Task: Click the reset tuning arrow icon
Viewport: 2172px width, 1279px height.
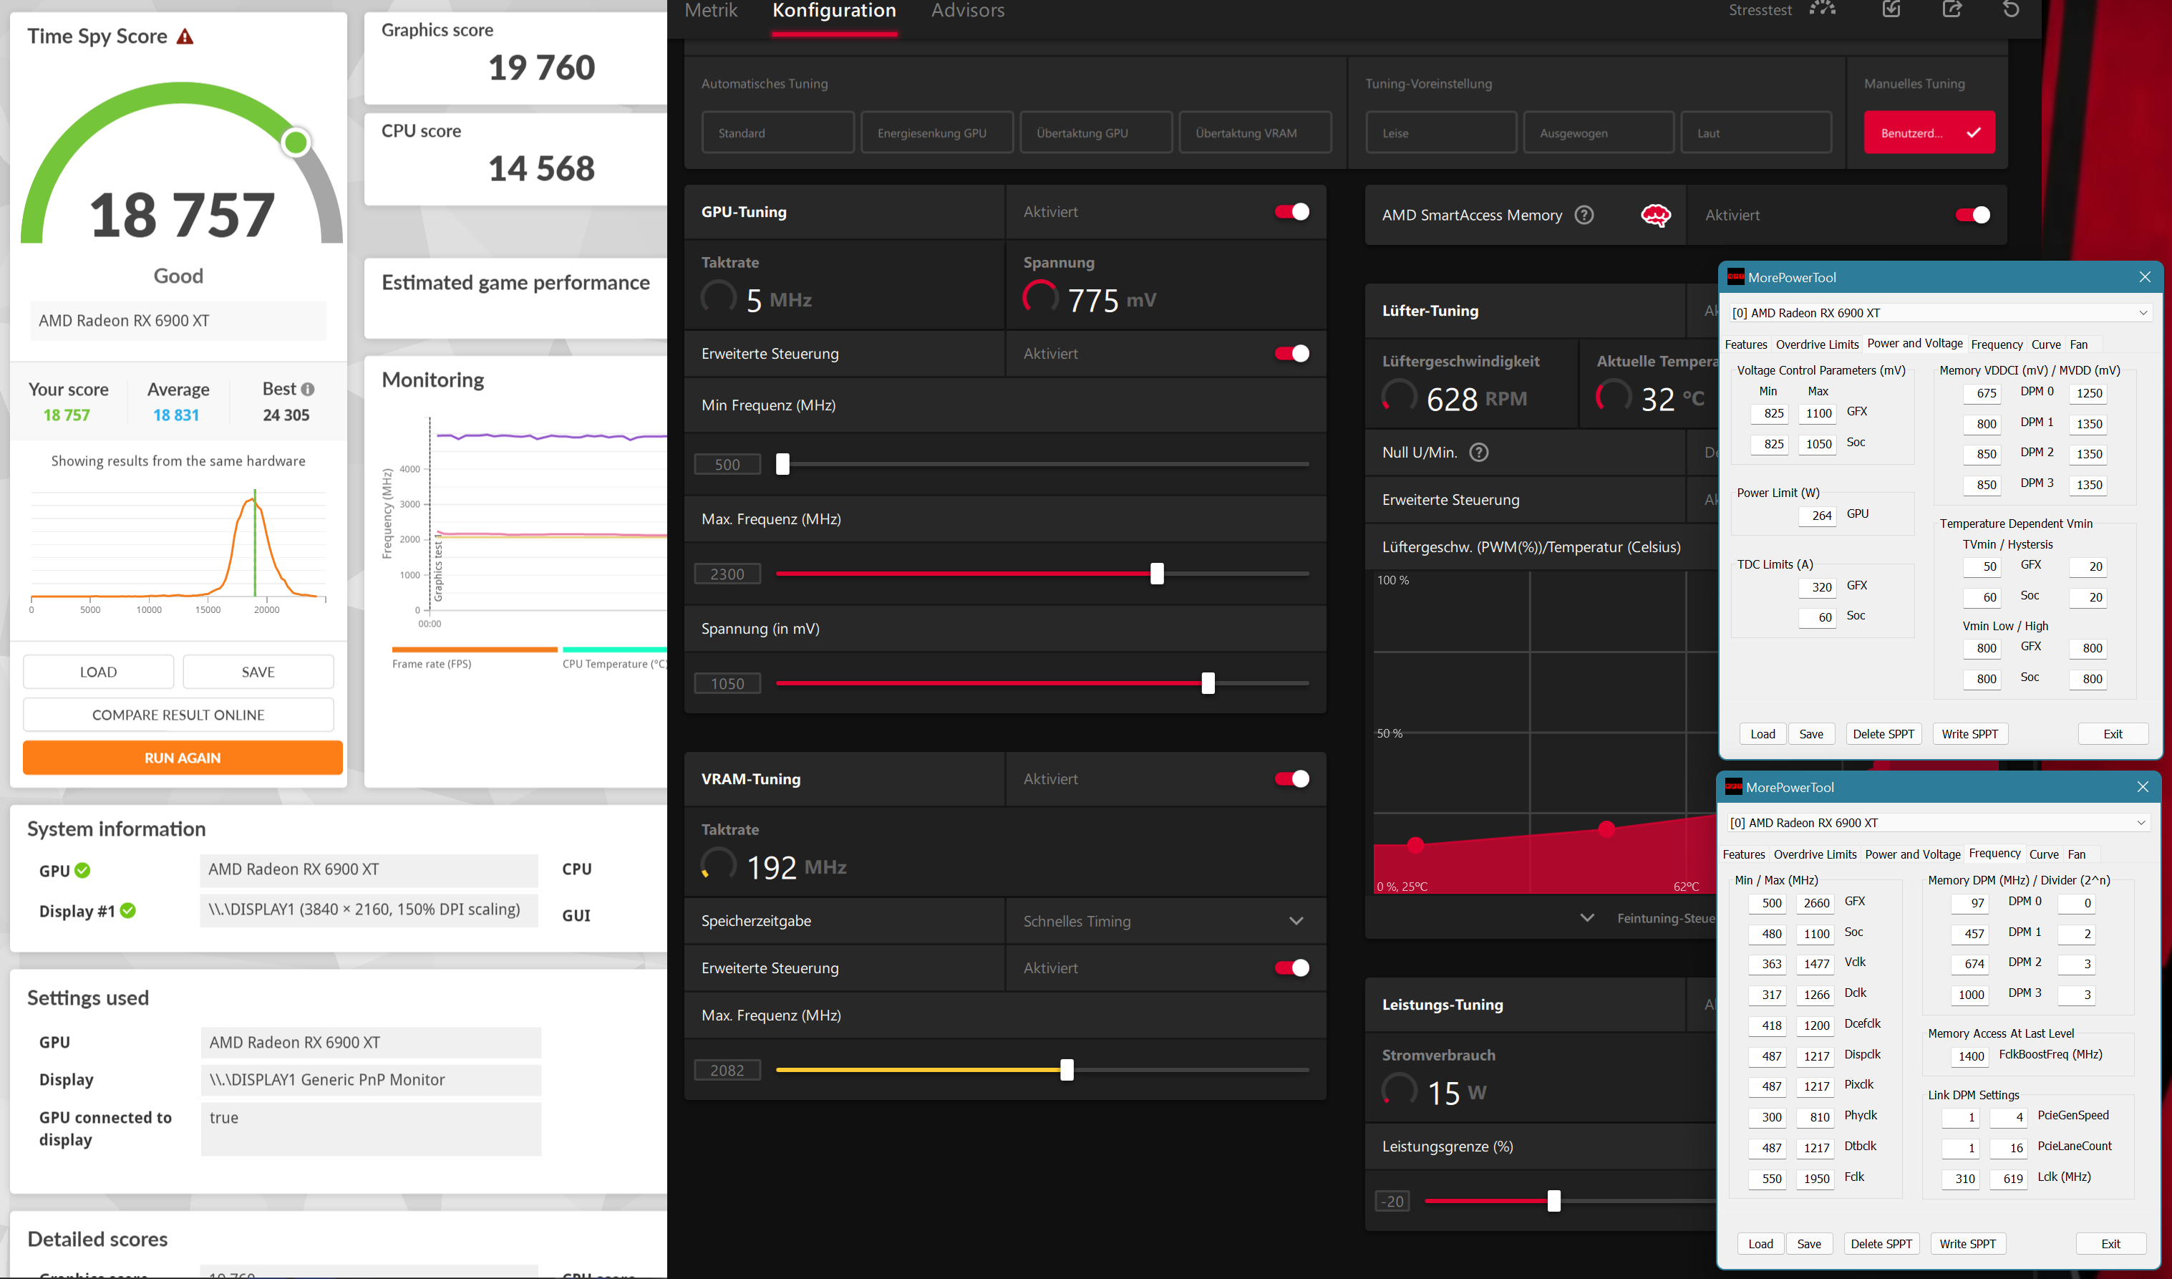Action: tap(2011, 9)
